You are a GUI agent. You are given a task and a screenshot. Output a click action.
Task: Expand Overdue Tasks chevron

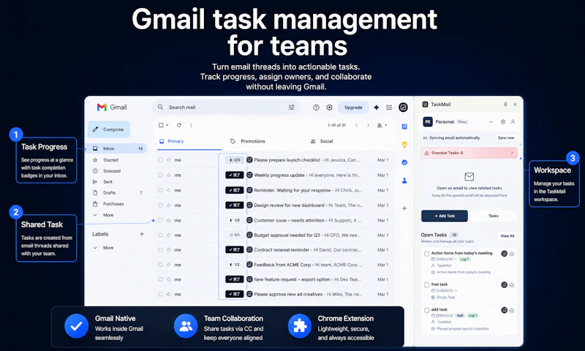pos(512,153)
